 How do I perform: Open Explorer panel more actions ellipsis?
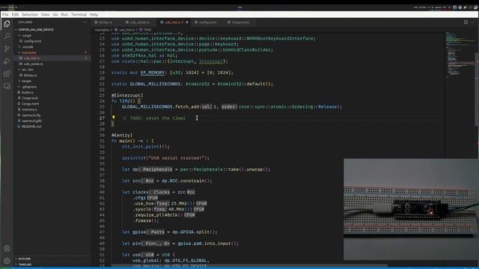pyautogui.click(x=85, y=22)
